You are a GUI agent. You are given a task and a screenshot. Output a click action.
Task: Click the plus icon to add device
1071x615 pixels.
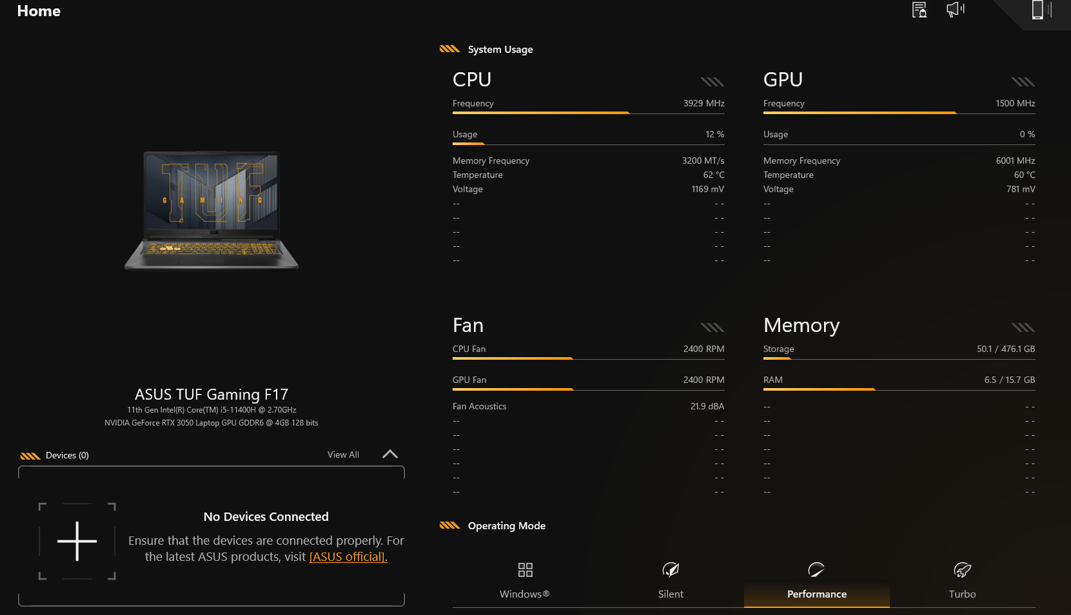coord(77,541)
